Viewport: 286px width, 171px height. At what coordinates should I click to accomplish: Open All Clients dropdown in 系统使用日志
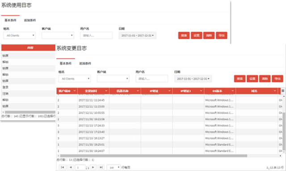click(19, 35)
